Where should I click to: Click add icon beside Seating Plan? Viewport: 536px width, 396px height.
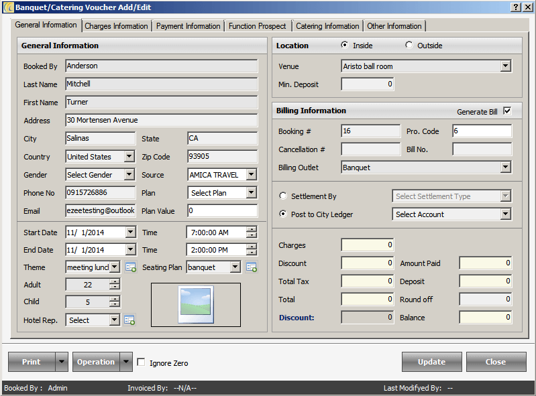click(252, 267)
